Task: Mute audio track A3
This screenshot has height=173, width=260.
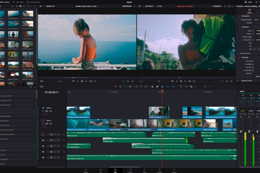Action: 58,146
